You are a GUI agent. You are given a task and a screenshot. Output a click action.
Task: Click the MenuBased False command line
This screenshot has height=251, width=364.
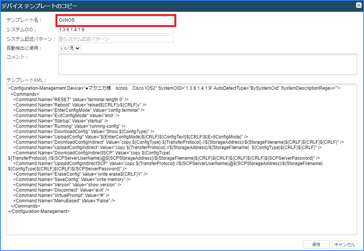point(64,201)
